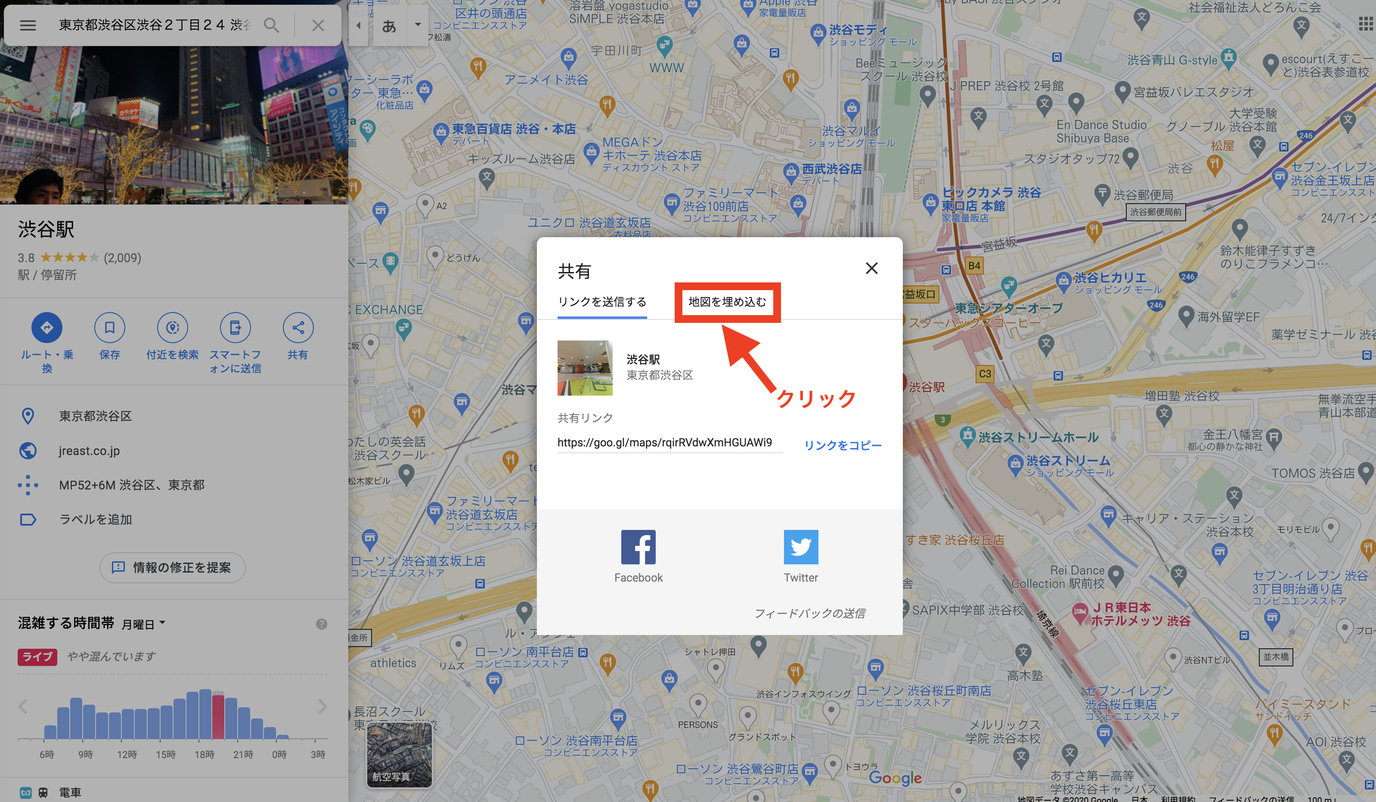Click the 海外留学EF map pin
The height and width of the screenshot is (802, 1376).
(1185, 316)
